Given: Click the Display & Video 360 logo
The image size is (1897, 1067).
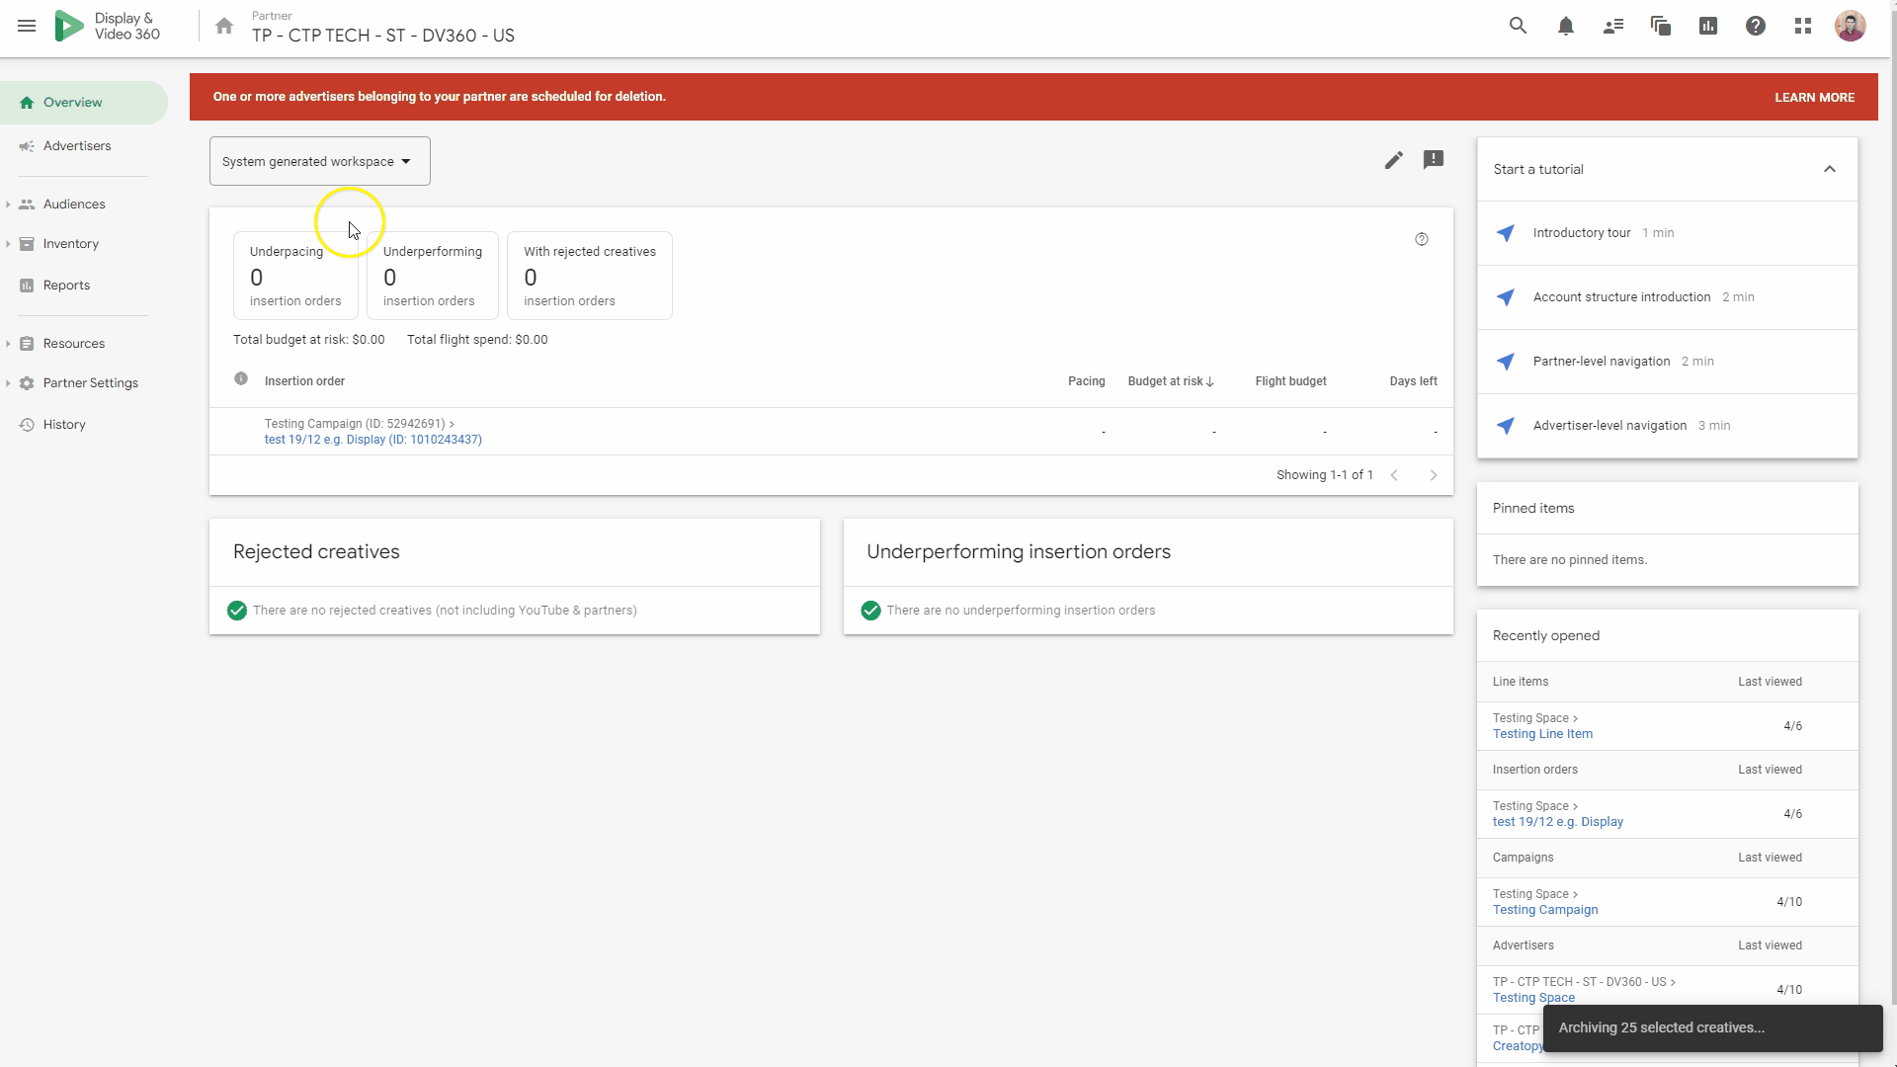Looking at the screenshot, I should point(107,27).
